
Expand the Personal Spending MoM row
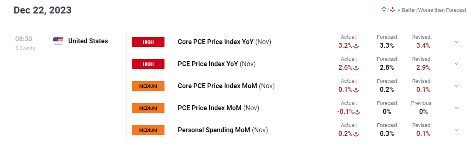point(457,130)
